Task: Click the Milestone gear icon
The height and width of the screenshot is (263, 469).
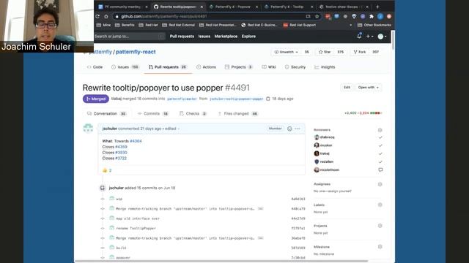Action: tap(380, 247)
